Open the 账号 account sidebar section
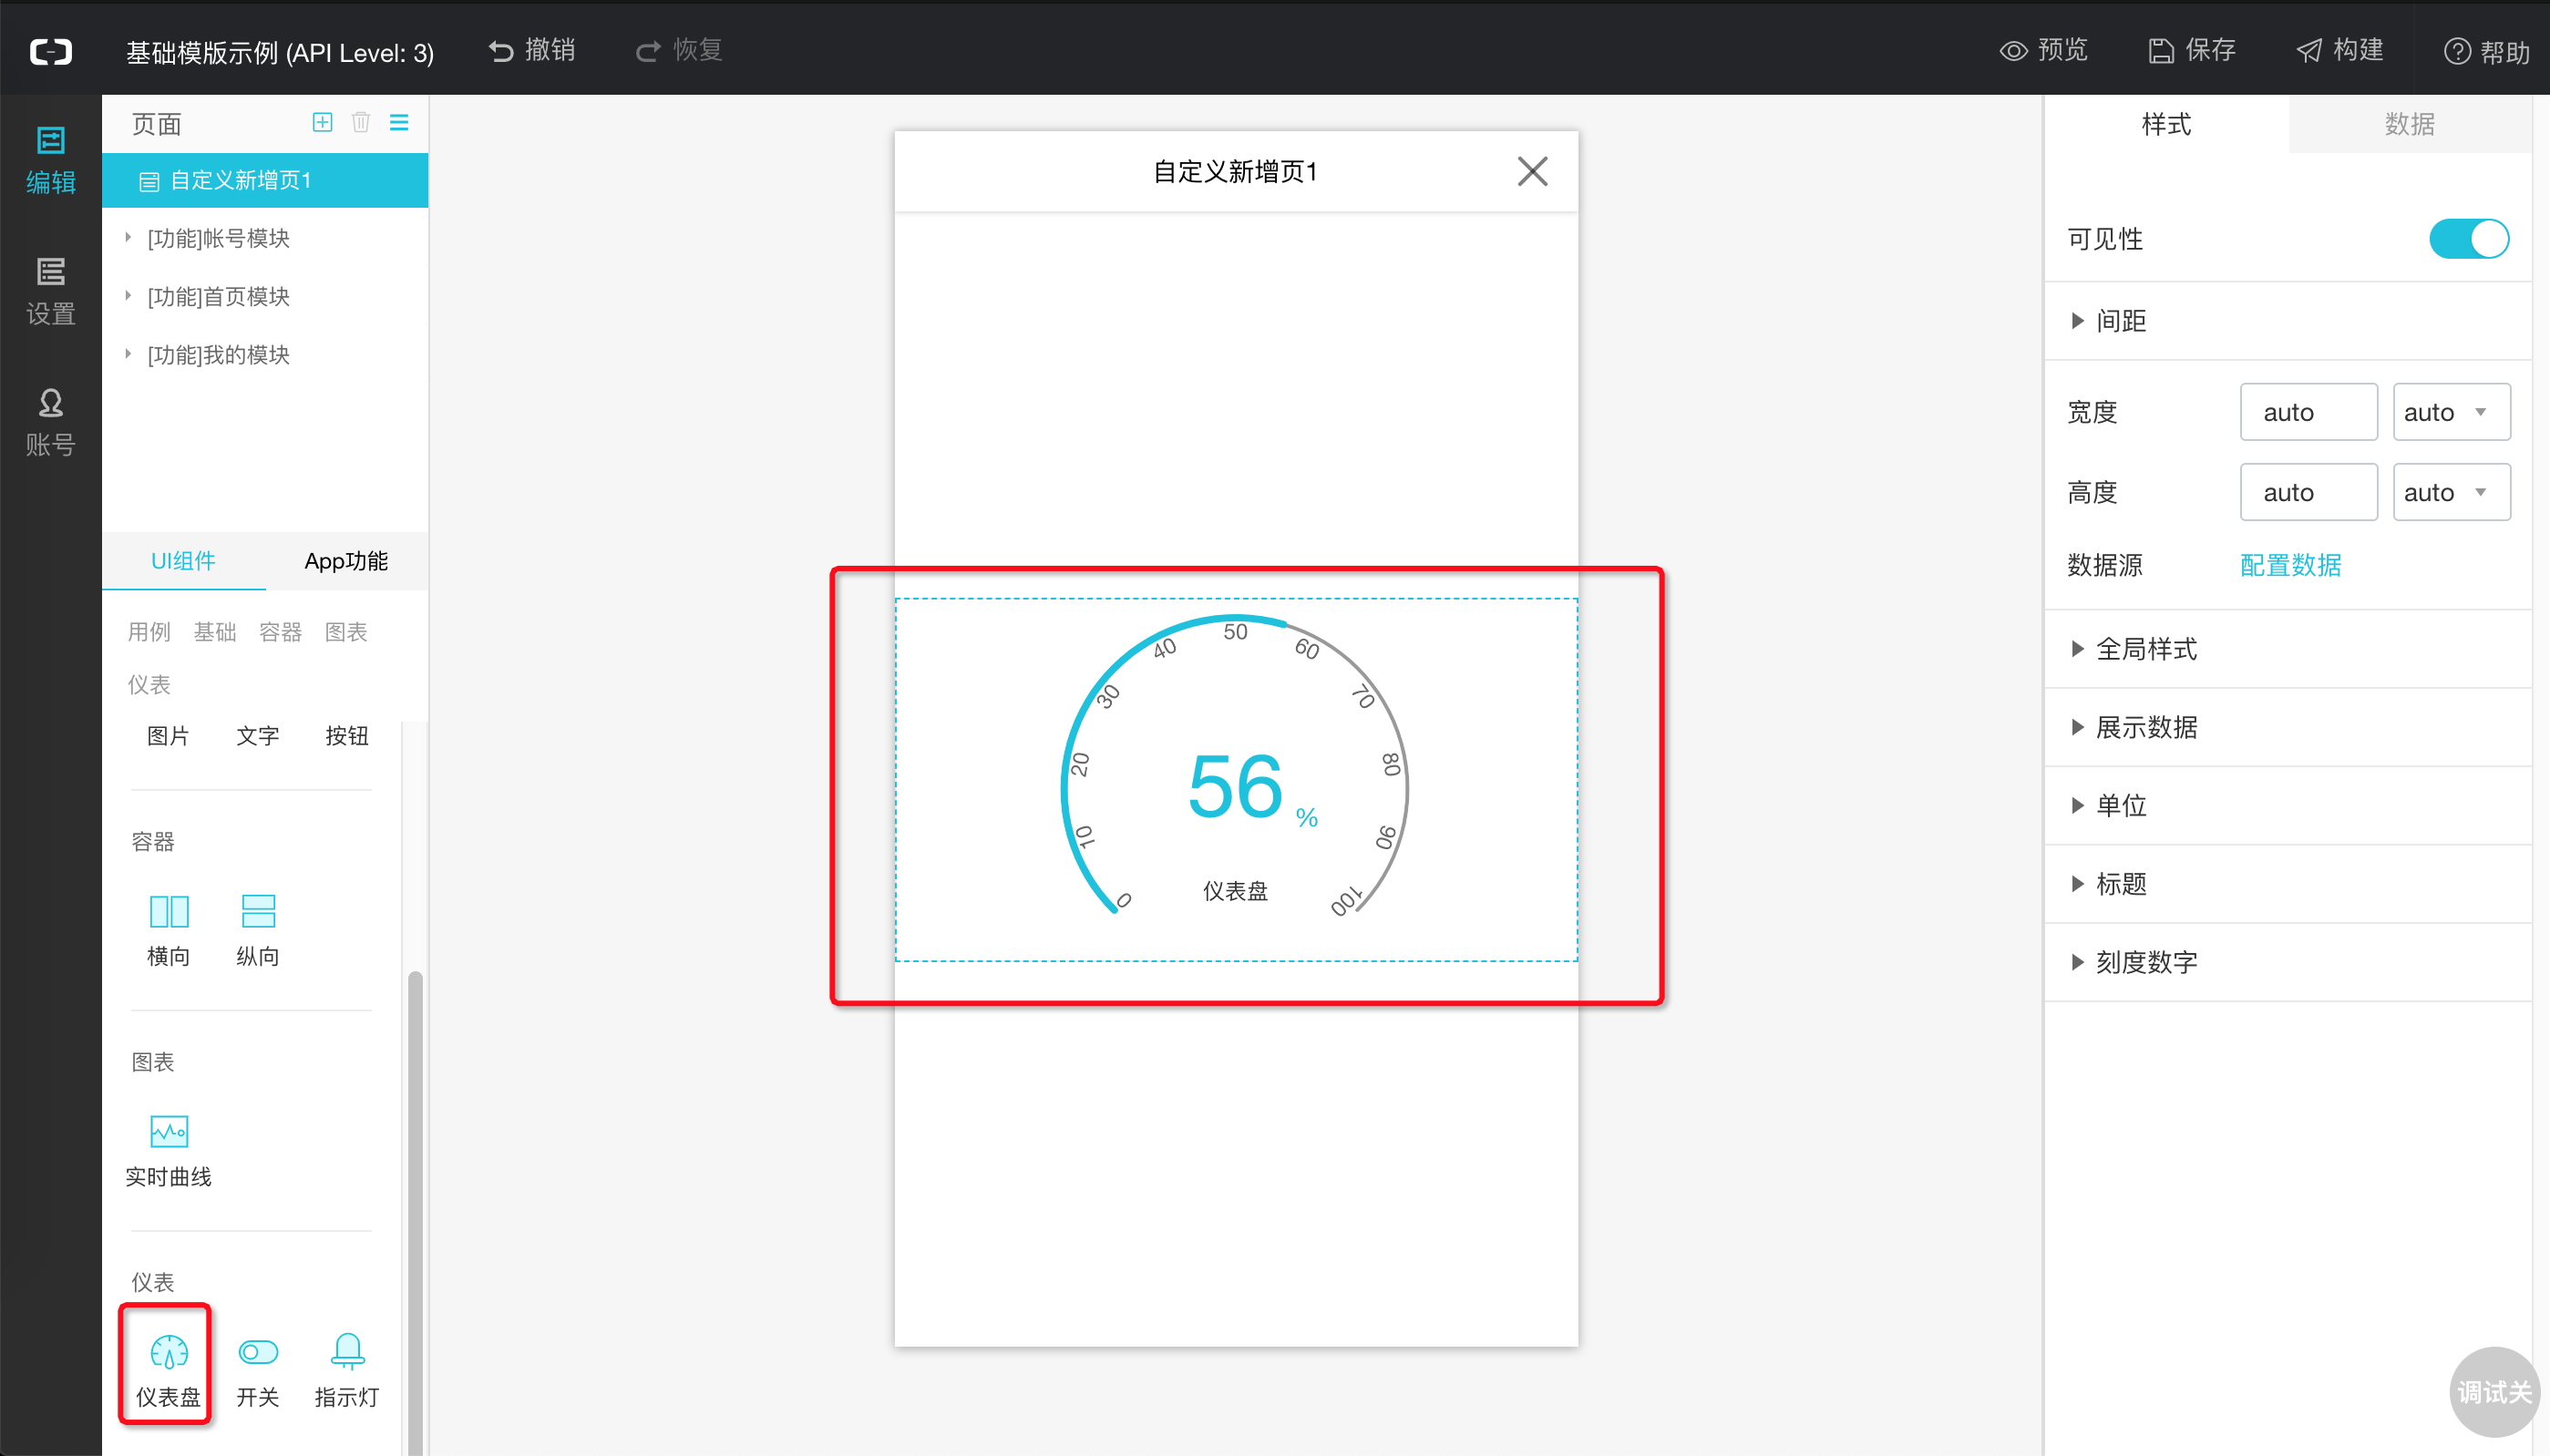The height and width of the screenshot is (1456, 2550). coord(50,423)
